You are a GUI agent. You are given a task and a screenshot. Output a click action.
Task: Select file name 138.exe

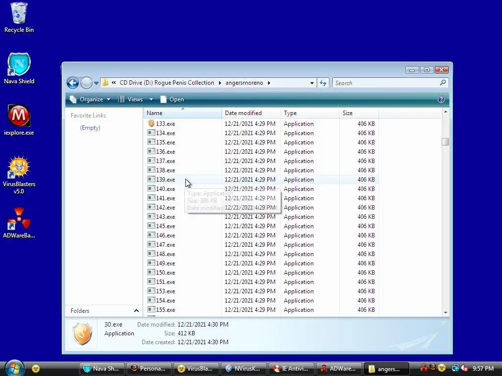tap(166, 170)
